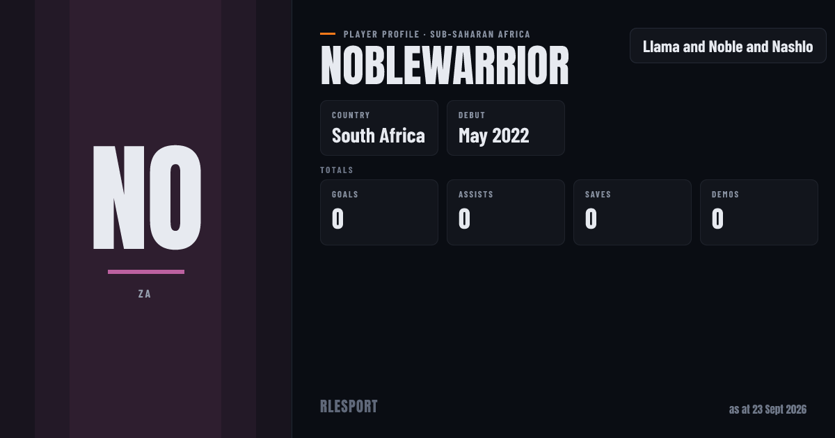Click the ZA country code label
Image resolution: width=835 pixels, height=438 pixels.
(145, 294)
